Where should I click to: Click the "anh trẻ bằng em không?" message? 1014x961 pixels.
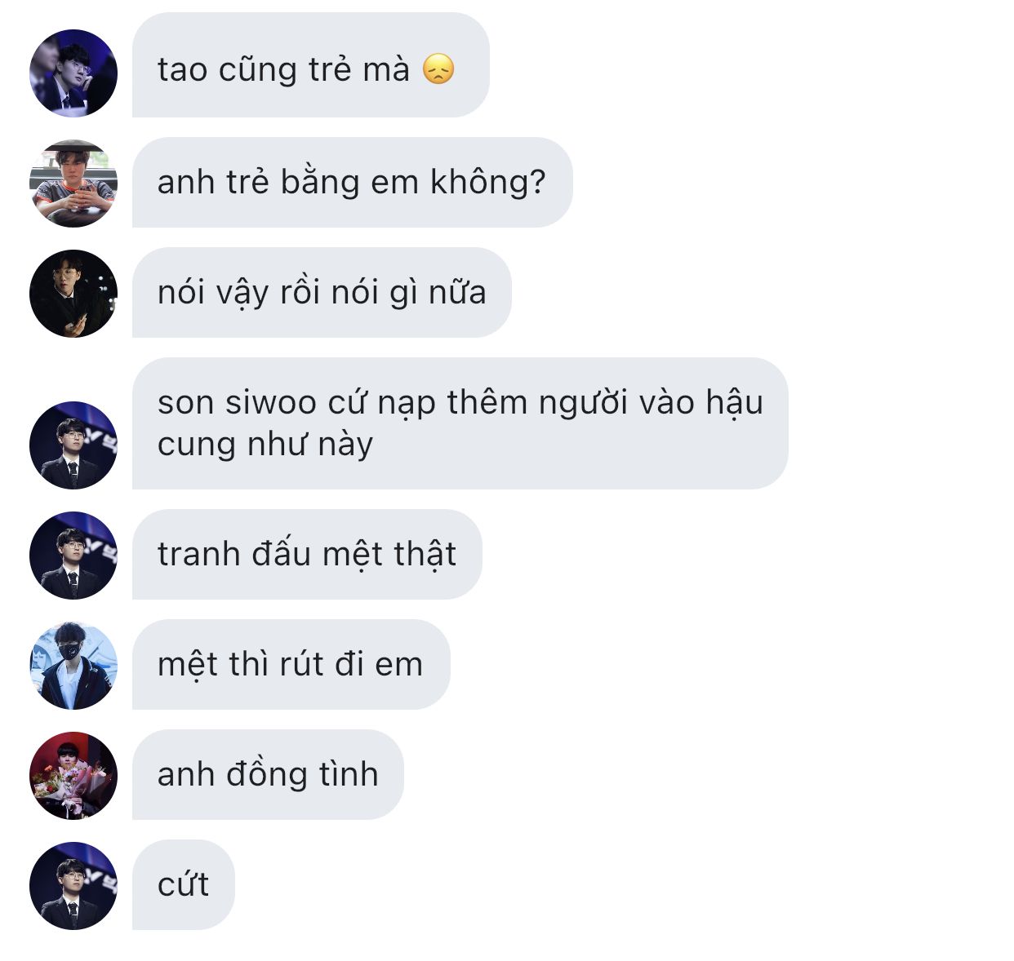click(352, 182)
